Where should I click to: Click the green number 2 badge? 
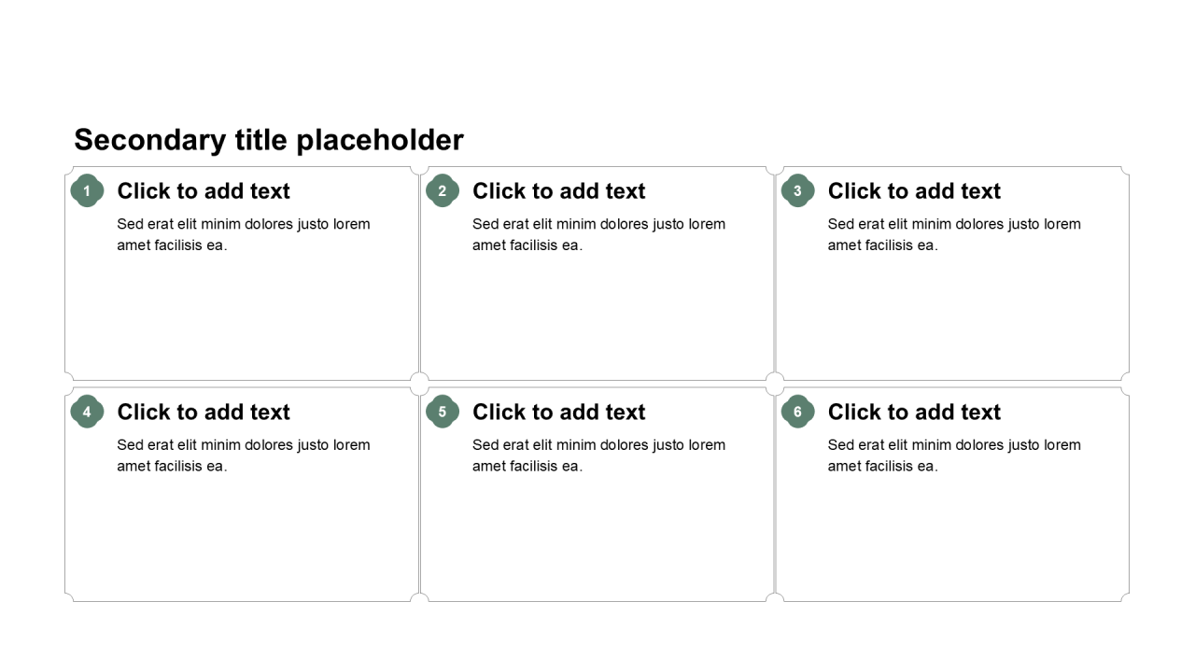[x=443, y=191]
